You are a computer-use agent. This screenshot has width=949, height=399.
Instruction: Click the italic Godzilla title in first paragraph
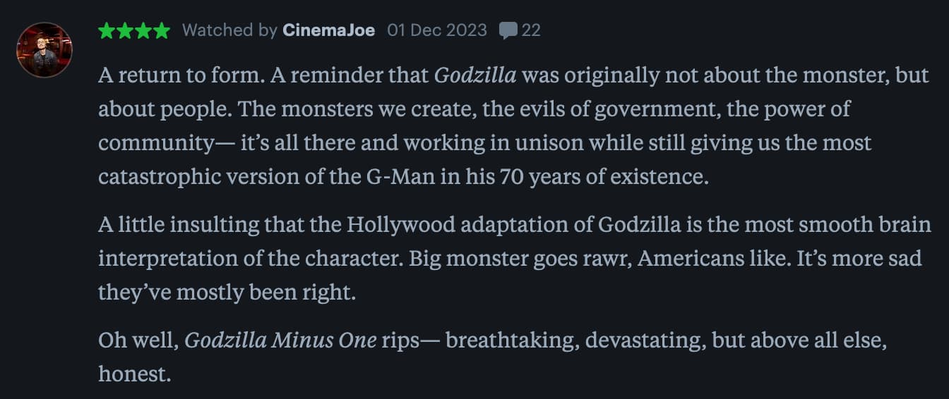pyautogui.click(x=475, y=75)
